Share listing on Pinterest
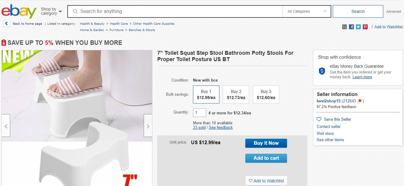The width and height of the screenshot is (404, 186). point(365,27)
